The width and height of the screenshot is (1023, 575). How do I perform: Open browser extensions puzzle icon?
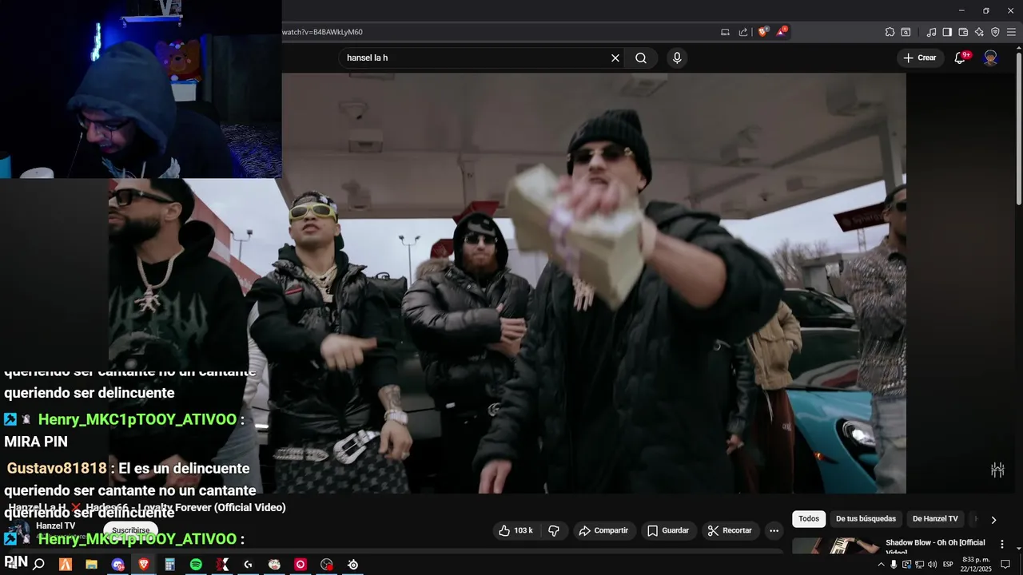coord(890,32)
